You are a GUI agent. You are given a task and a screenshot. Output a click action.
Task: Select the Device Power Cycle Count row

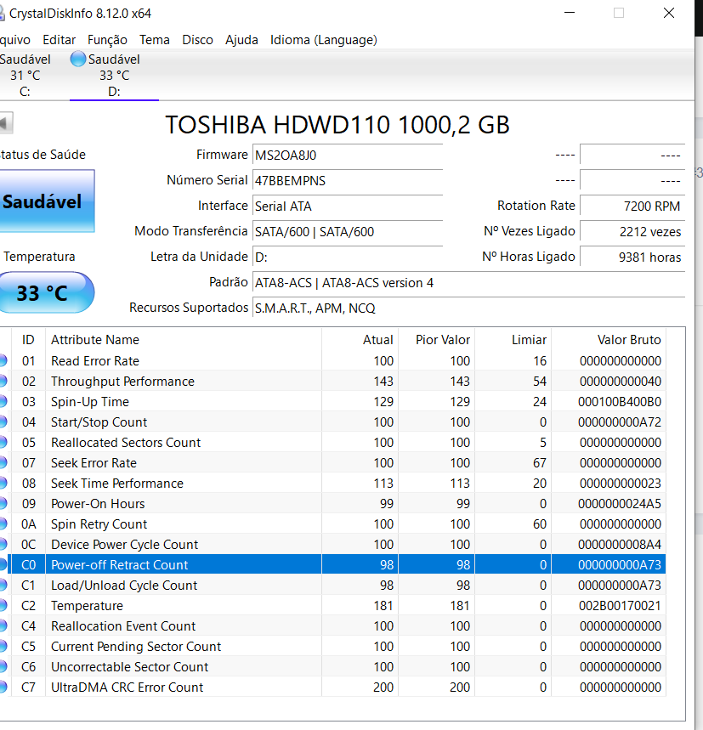333,544
